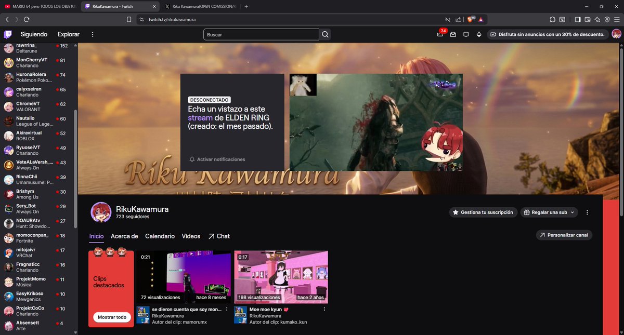
Task: Click in the Buscar search field
Action: [261, 34]
